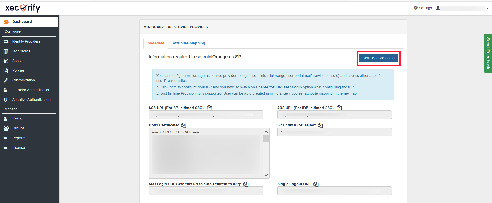Switch to Attribute Mapping tab
This screenshot has width=492, height=203.
pos(189,43)
